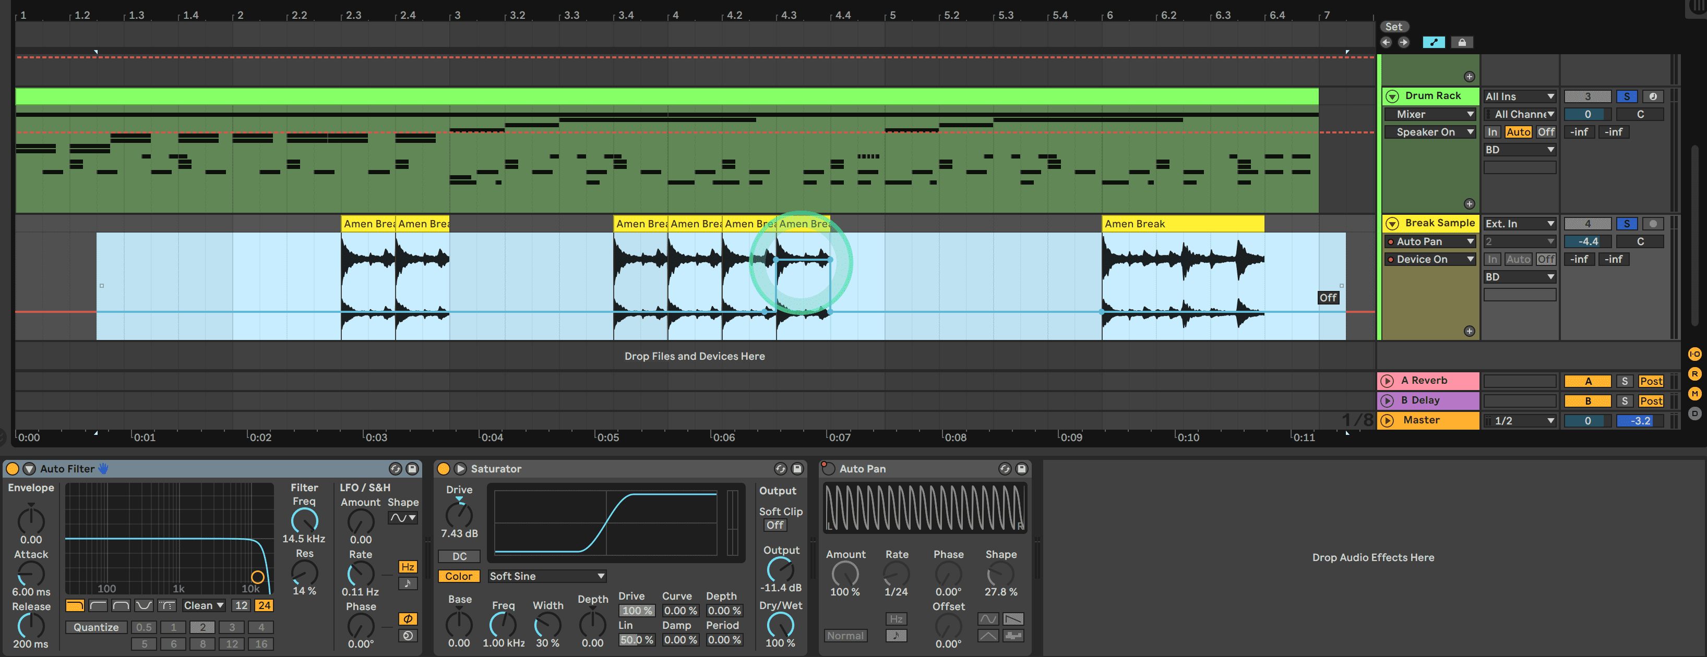This screenshot has height=657, width=1707.
Task: Click the Set locator button
Action: pos(1393,27)
